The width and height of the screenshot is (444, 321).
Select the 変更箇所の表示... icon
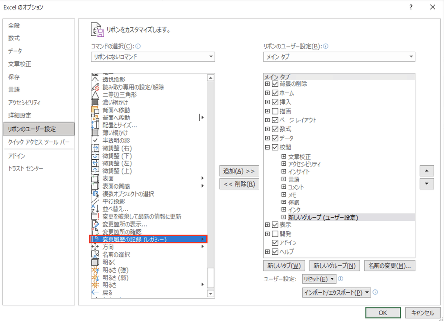coord(95,224)
